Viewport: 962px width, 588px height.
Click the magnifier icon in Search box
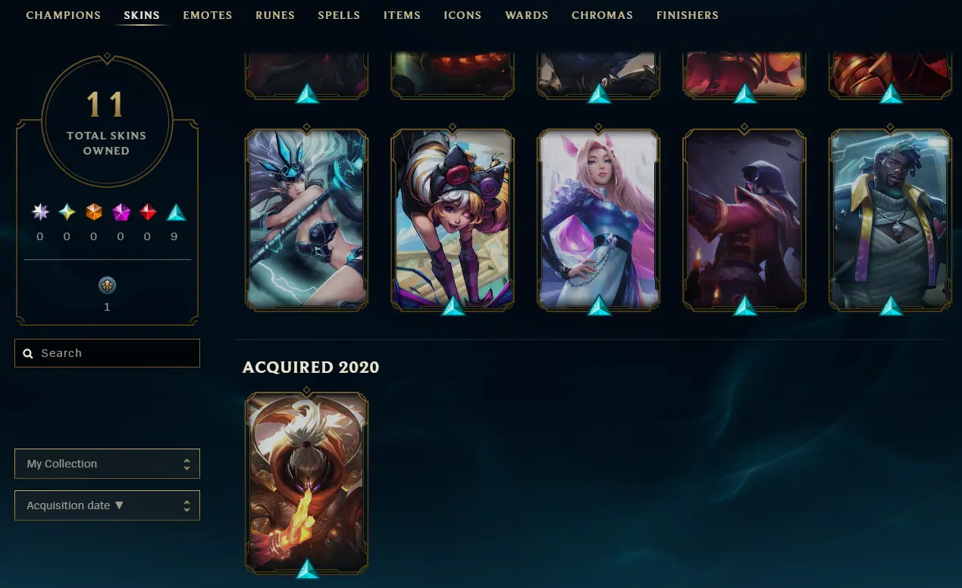point(28,354)
